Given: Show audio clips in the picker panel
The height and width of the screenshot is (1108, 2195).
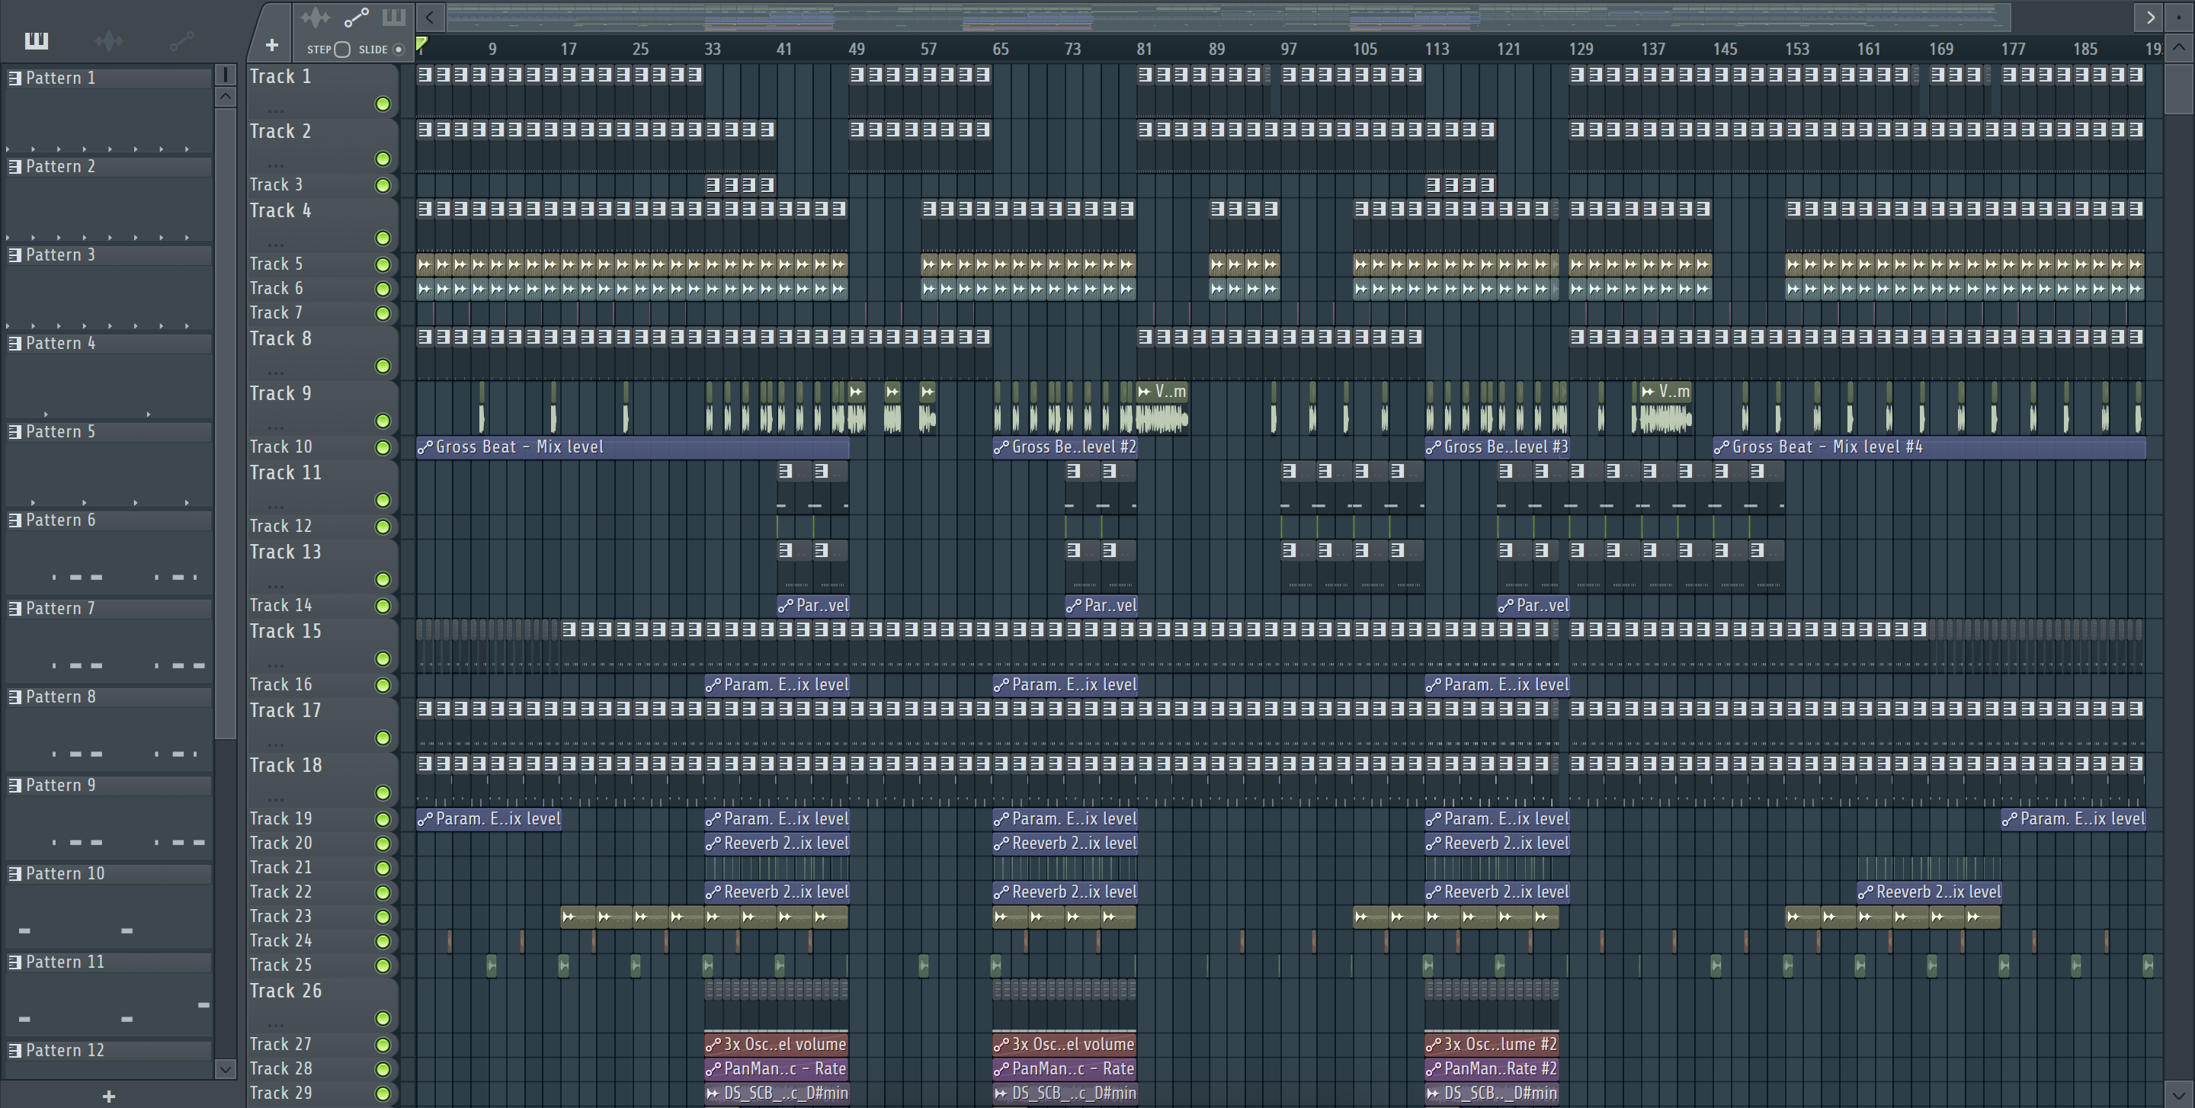Looking at the screenshot, I should tap(109, 40).
